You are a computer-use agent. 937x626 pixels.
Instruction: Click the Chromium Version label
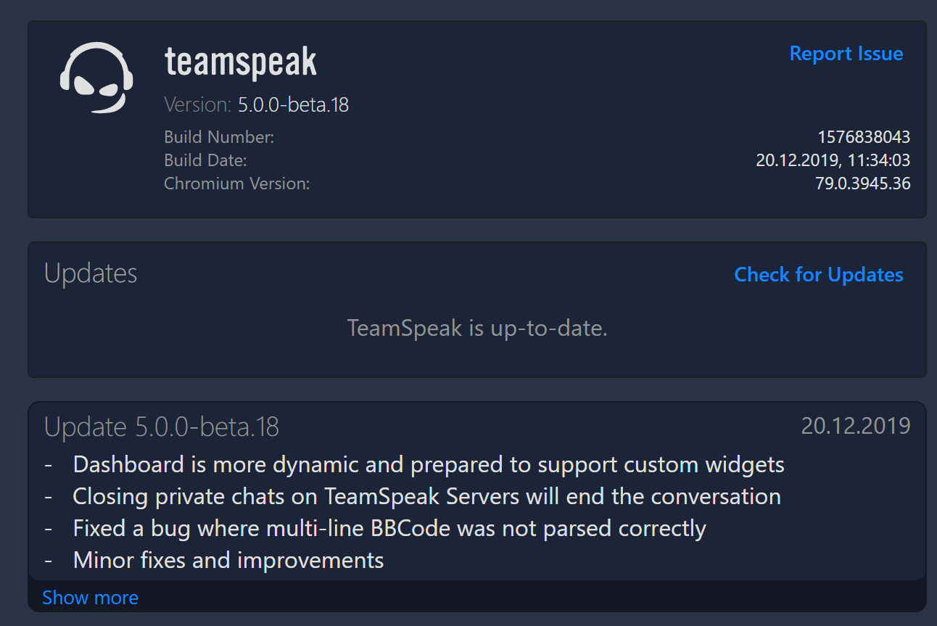point(236,184)
